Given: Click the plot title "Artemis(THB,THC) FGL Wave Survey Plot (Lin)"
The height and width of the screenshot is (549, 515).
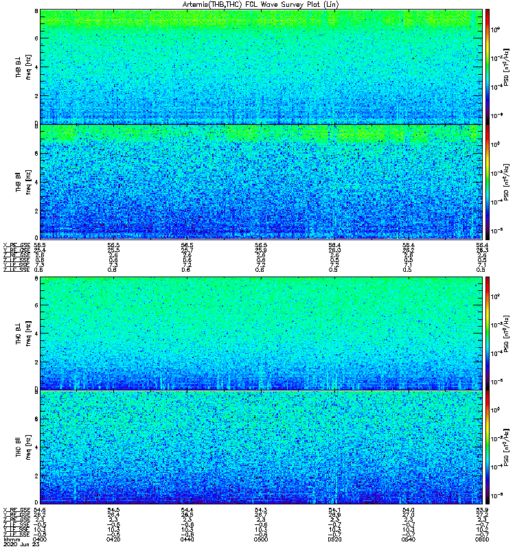Looking at the screenshot, I should (260, 5).
